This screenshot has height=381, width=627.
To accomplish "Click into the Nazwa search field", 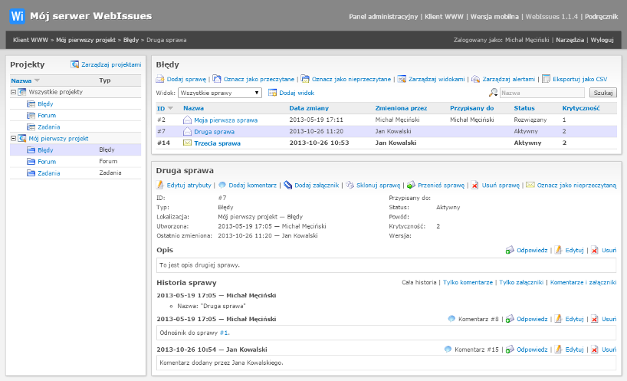I will click(542, 93).
